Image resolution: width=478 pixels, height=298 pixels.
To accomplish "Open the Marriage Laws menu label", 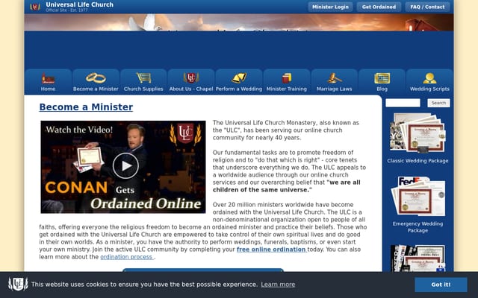I will [x=334, y=89].
